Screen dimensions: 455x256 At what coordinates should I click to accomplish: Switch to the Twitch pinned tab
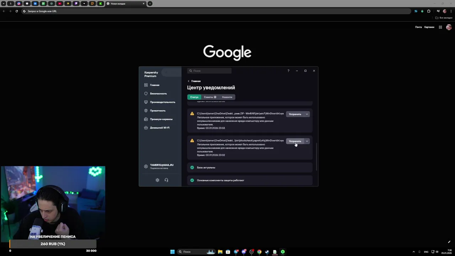(76, 4)
